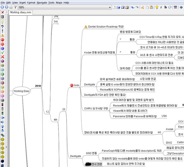
Task: Open the File menu
Action: (x=3, y=3)
